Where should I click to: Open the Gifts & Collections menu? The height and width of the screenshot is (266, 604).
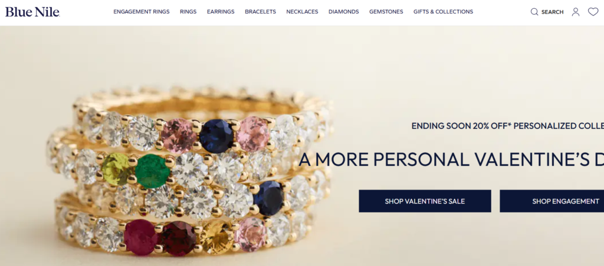point(444,12)
